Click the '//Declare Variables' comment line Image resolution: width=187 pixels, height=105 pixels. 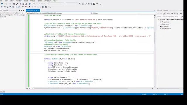pyautogui.click(x=53, y=15)
